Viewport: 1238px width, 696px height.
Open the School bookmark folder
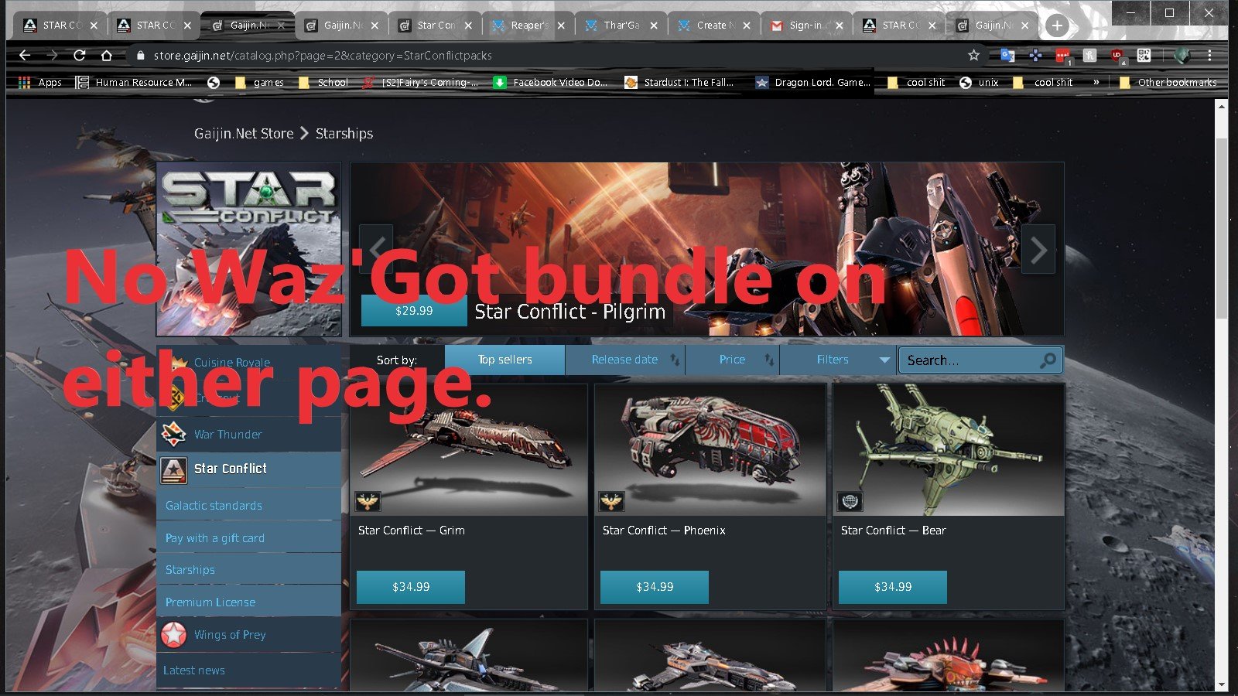coord(323,82)
